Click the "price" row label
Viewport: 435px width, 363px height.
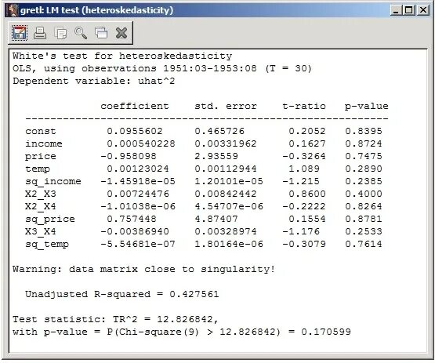click(x=41, y=156)
